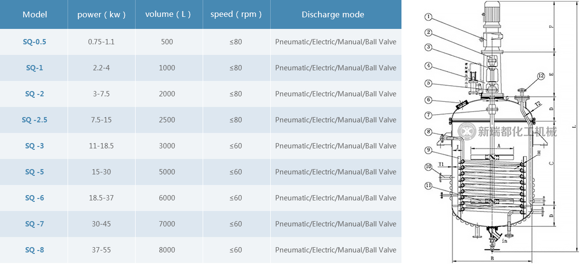The width and height of the screenshot is (580, 264).
Task: Select the power (kw) column header
Action: point(101,14)
